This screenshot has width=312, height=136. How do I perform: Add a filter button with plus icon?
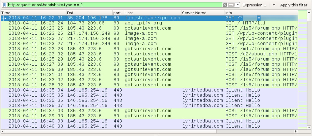click(x=274, y=5)
